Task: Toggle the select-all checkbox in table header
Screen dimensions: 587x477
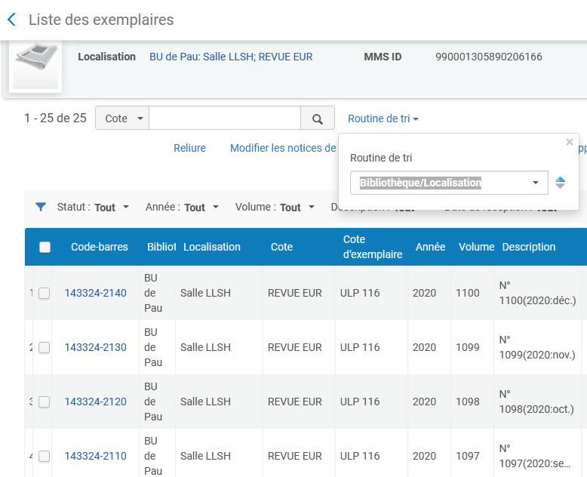Action: tap(45, 247)
